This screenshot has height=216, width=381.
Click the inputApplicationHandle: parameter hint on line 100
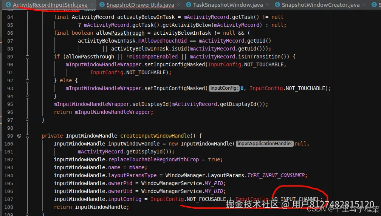265,144
